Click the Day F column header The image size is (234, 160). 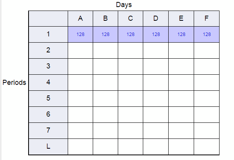point(207,18)
